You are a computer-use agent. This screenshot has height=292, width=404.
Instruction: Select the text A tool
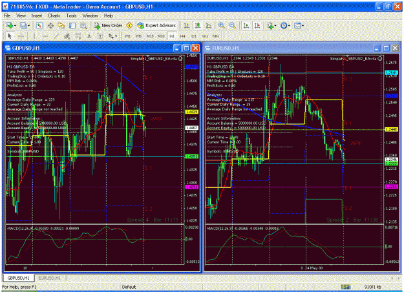coord(89,36)
